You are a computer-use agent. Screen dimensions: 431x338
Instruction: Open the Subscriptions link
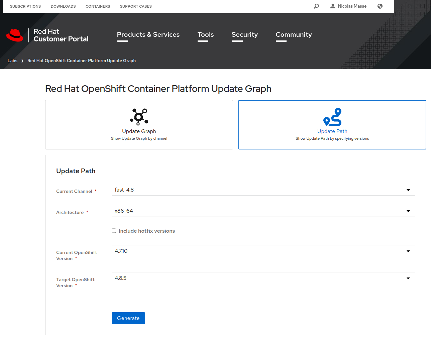pyautogui.click(x=25, y=6)
